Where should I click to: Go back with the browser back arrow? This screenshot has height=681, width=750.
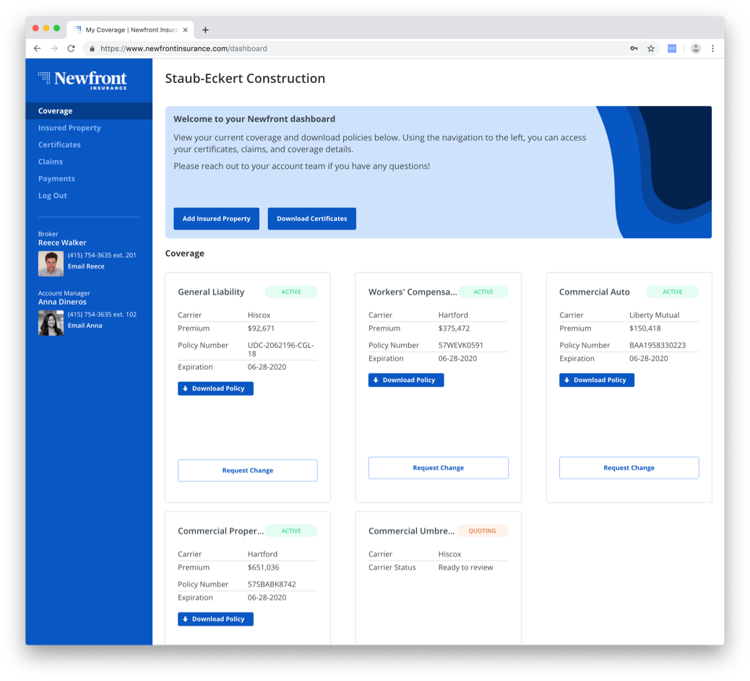point(38,48)
